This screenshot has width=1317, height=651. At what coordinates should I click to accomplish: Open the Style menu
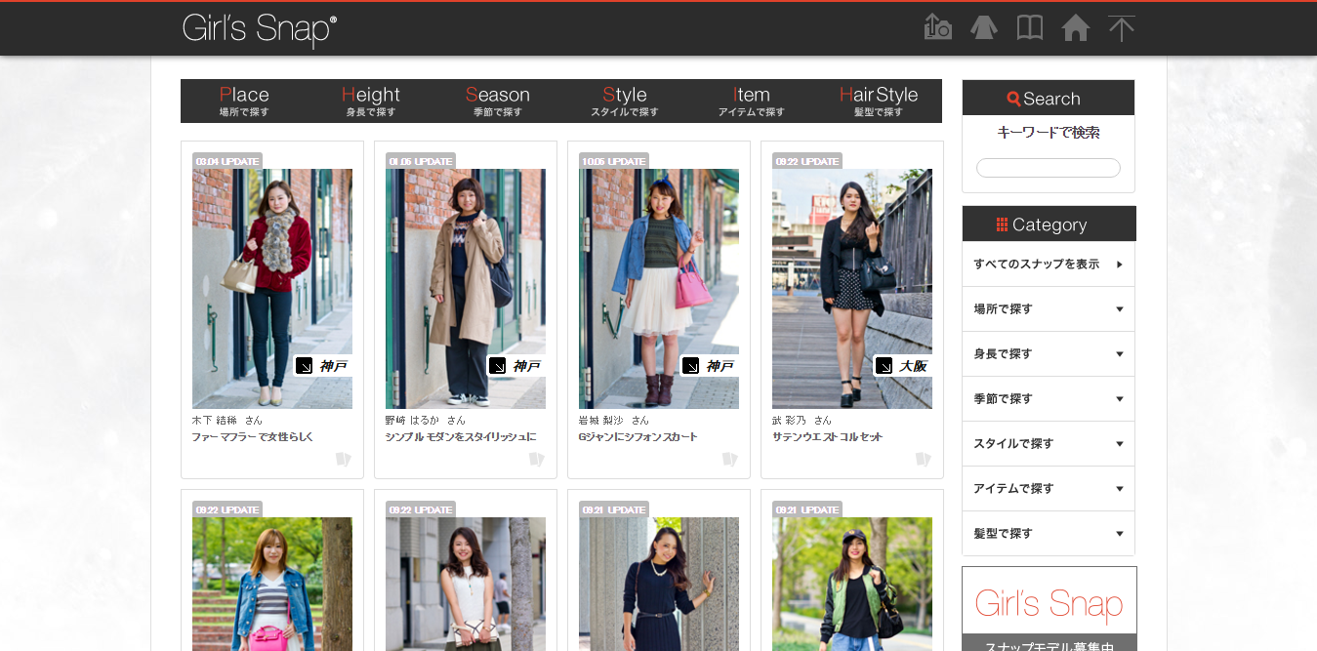[625, 101]
